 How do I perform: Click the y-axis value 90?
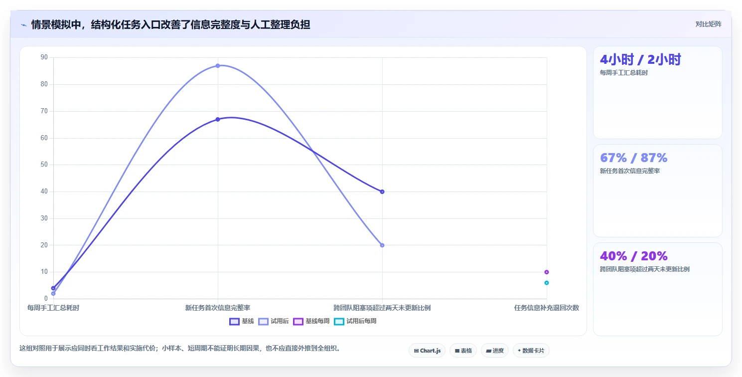[x=44, y=57]
